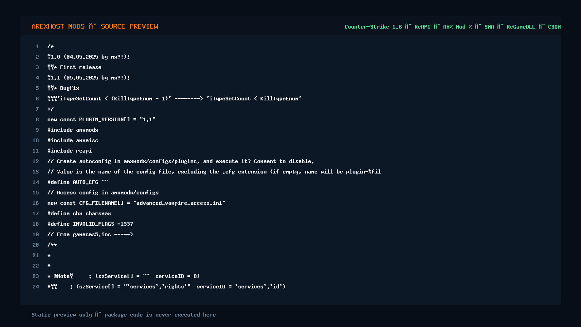Screen dimensions: 581x327
Task: Click line number 1 in the gutter
Action: click(x=37, y=46)
